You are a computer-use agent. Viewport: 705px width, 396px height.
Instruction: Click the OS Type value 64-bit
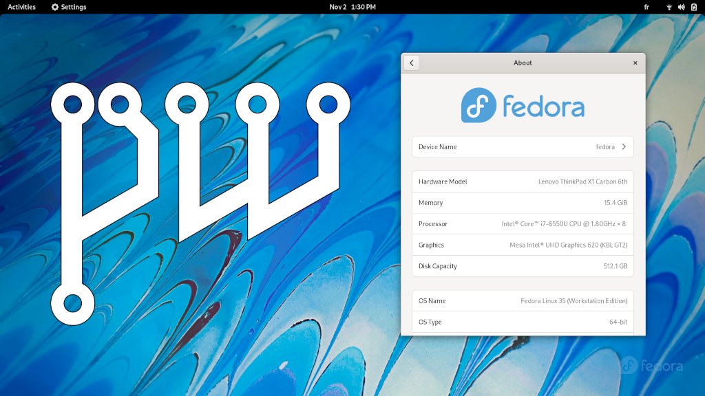coord(618,322)
